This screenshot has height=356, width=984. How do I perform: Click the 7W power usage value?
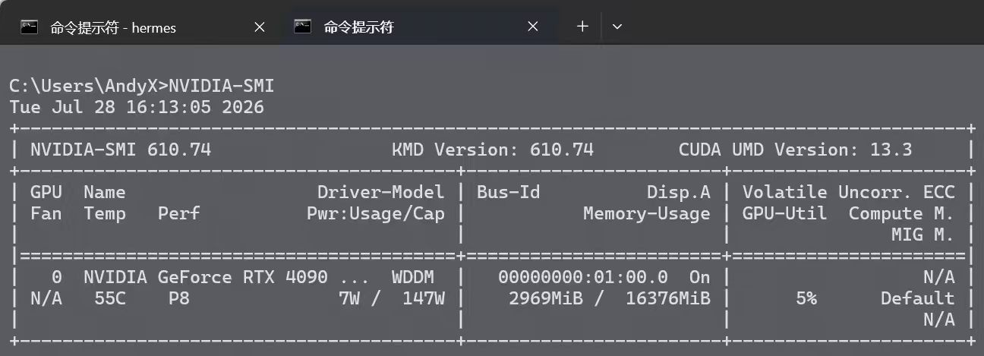click(349, 298)
